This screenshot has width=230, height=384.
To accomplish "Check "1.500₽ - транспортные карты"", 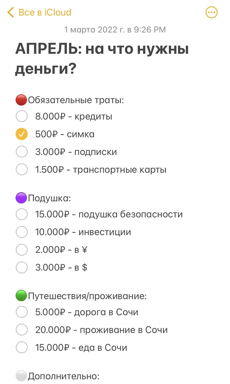I will [21, 170].
